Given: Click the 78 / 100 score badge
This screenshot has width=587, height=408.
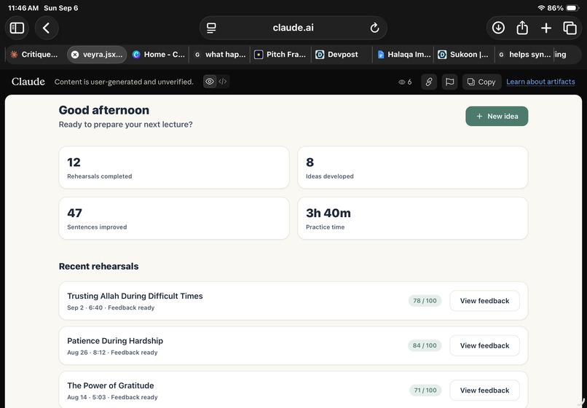Looking at the screenshot, I should tap(425, 301).
